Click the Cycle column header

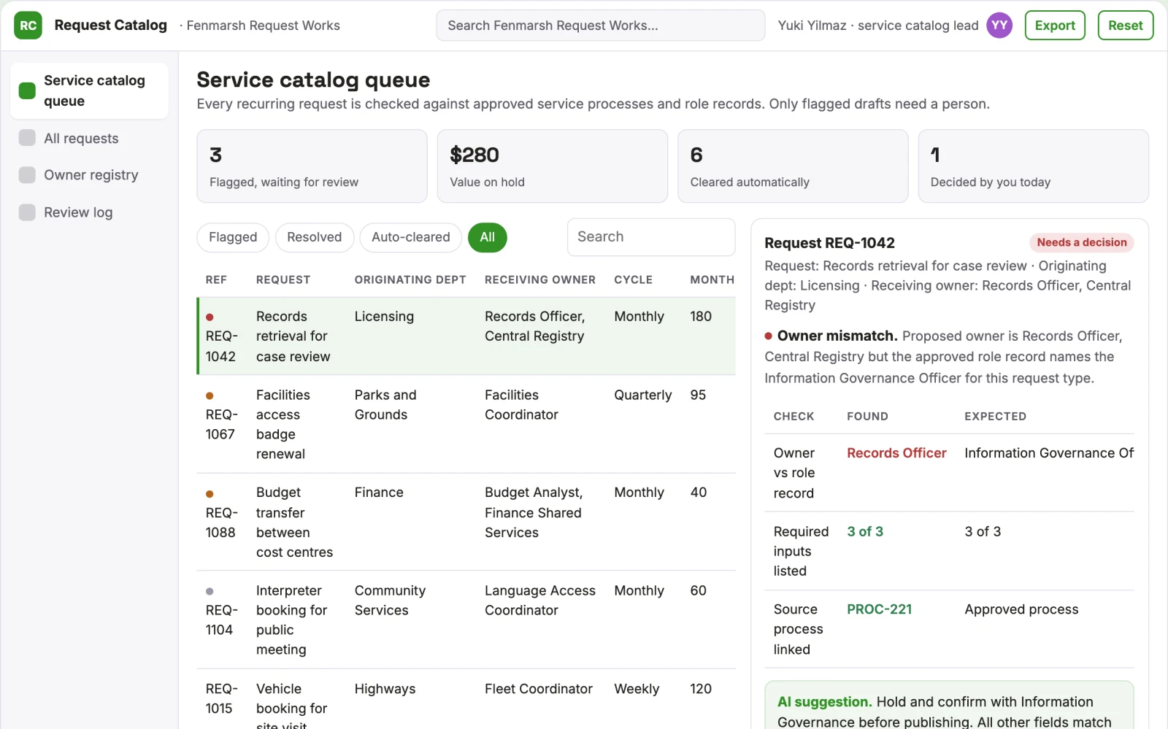click(x=634, y=279)
